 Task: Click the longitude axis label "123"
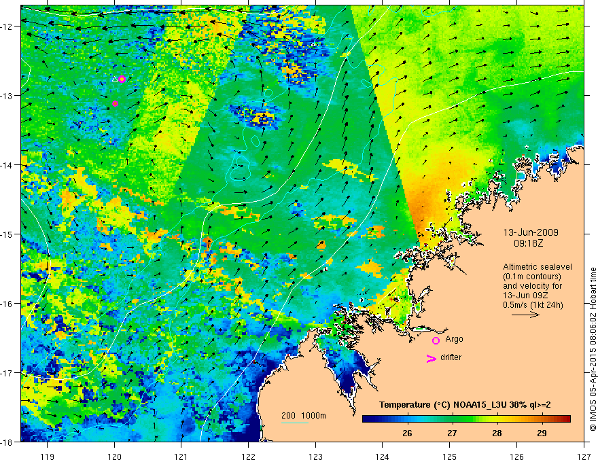coord(315,457)
